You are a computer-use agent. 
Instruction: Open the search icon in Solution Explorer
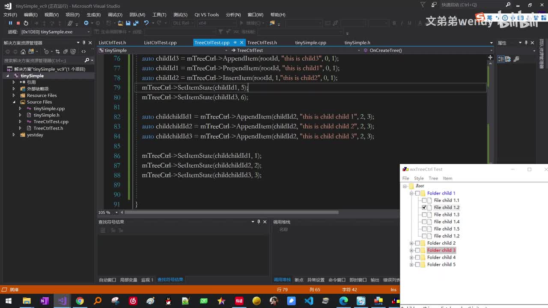[87, 60]
